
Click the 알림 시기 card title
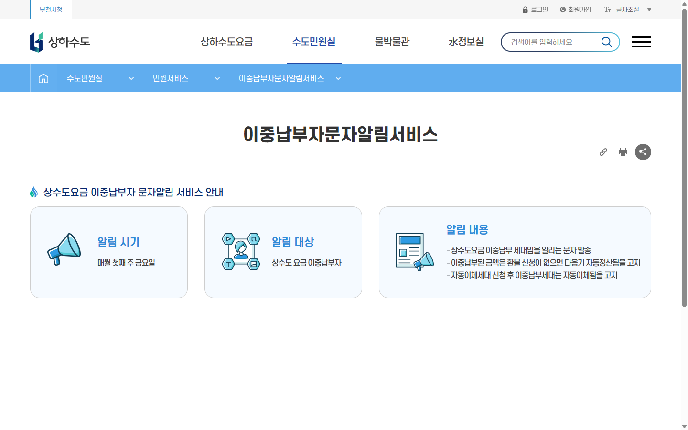point(118,242)
